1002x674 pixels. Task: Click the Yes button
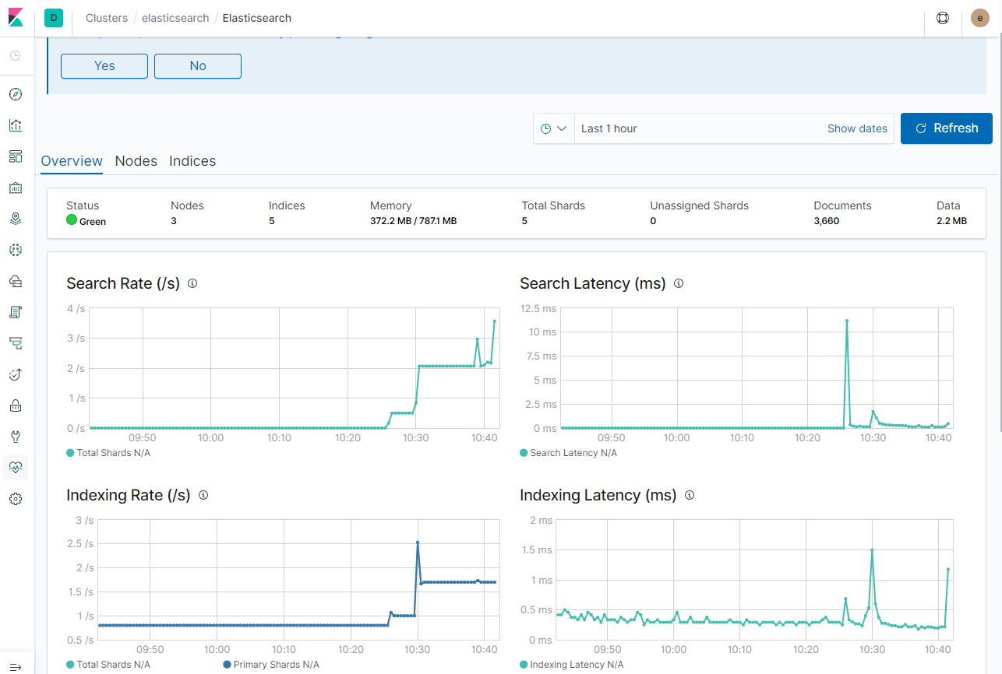[x=104, y=66]
